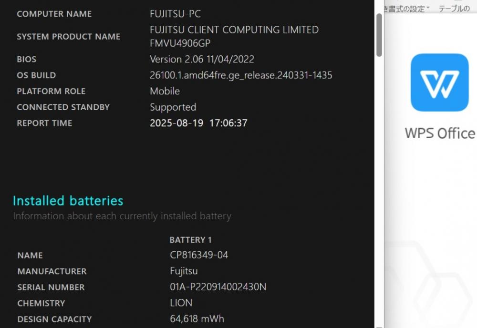
Task: Click the Installed batteries heading
Action: tap(68, 201)
